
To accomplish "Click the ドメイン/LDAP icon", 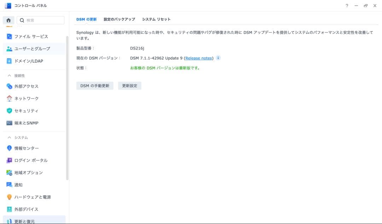I will tap(9, 61).
